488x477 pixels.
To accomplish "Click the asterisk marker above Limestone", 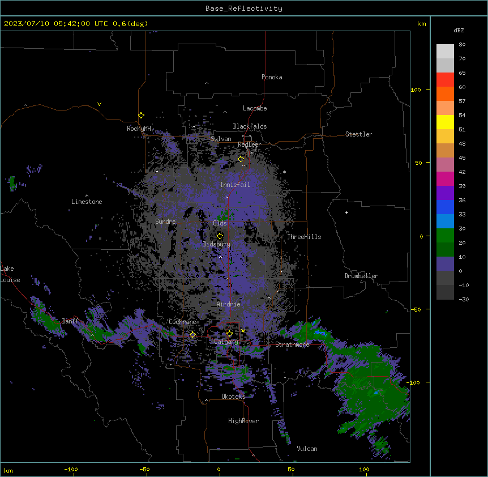I will point(87,196).
